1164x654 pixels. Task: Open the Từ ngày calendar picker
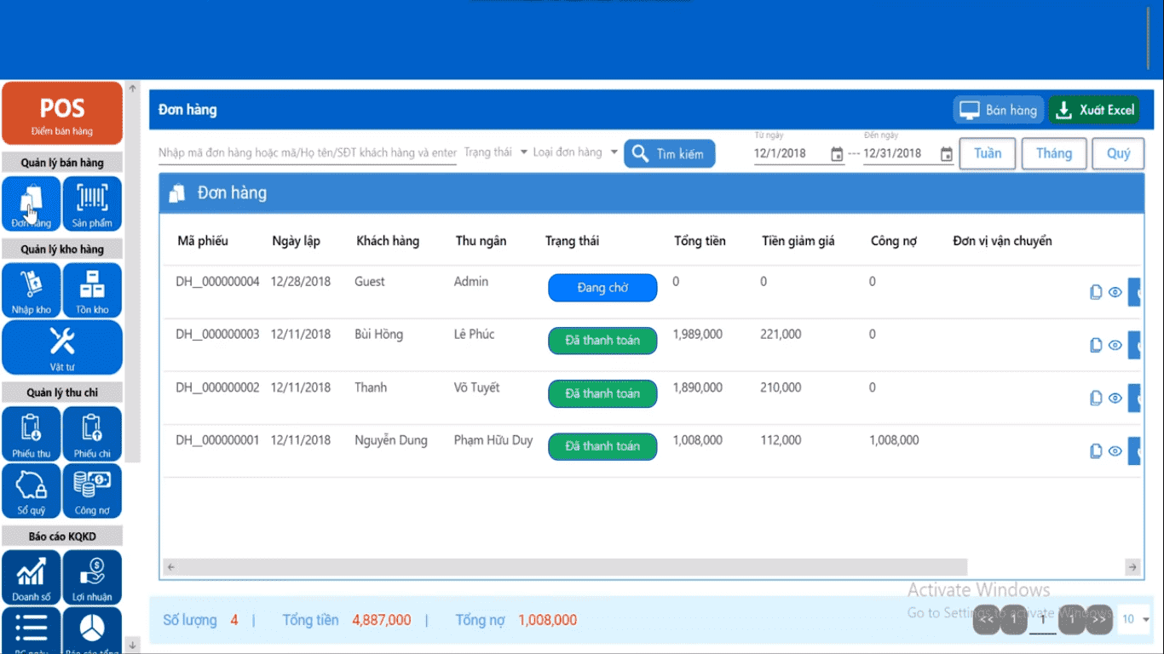coord(837,154)
